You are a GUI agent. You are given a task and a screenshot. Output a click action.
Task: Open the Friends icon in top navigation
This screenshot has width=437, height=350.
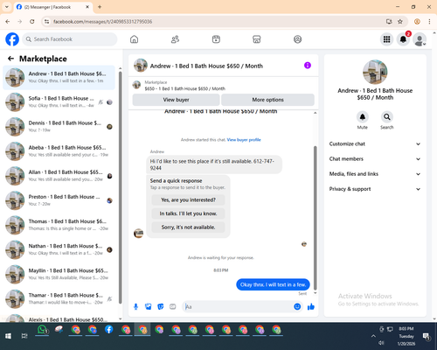pyautogui.click(x=175, y=39)
